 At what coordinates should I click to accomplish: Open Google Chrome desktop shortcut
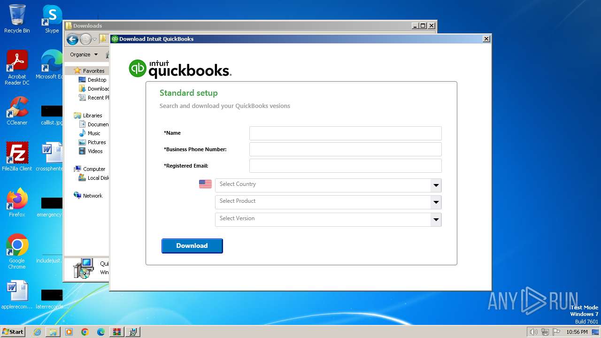point(17,252)
